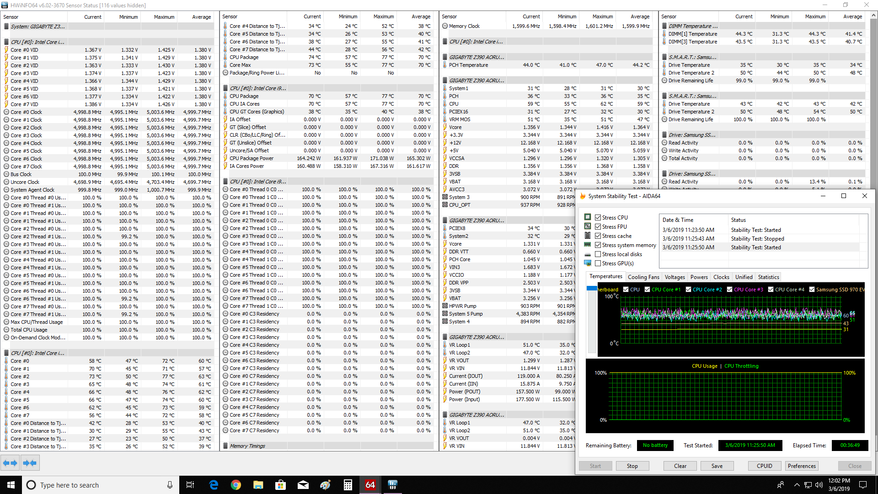
Task: Click the FPU percent icon beside Stress FPU
Action: coord(588,226)
